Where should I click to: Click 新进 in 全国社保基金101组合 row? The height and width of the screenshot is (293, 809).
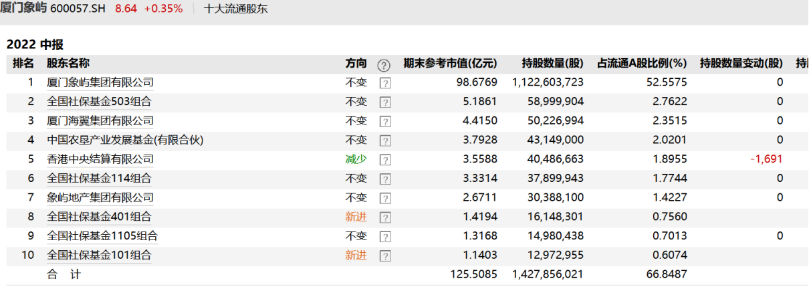pos(356,255)
